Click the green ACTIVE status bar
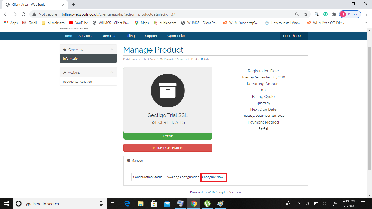372x209 pixels. (168, 136)
